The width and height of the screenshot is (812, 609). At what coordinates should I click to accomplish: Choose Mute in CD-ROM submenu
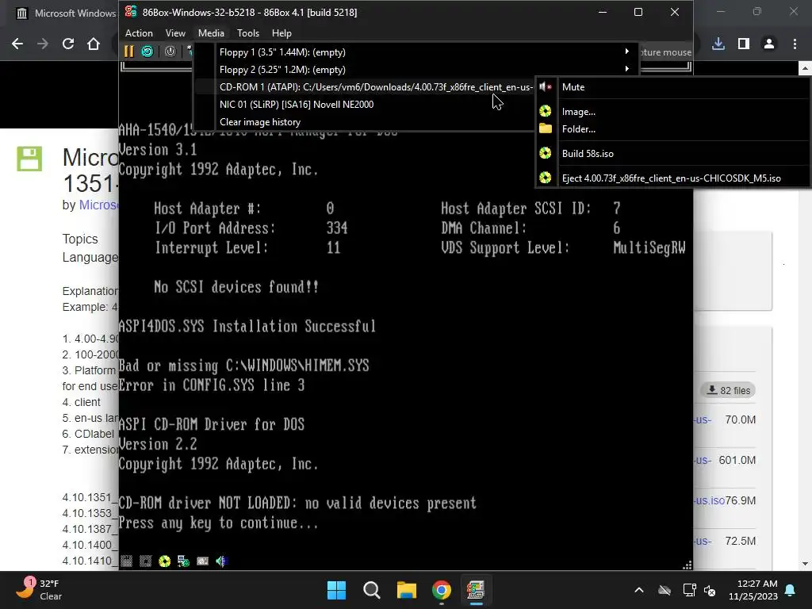click(x=673, y=87)
